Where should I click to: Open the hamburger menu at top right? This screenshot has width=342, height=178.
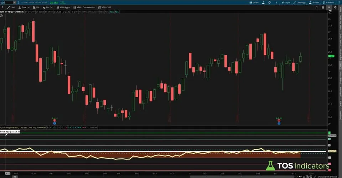[x=339, y=2]
